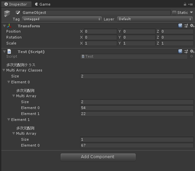The height and width of the screenshot is (171, 195).
Task: Open the Inspector panel options menu
Action: click(190, 4)
